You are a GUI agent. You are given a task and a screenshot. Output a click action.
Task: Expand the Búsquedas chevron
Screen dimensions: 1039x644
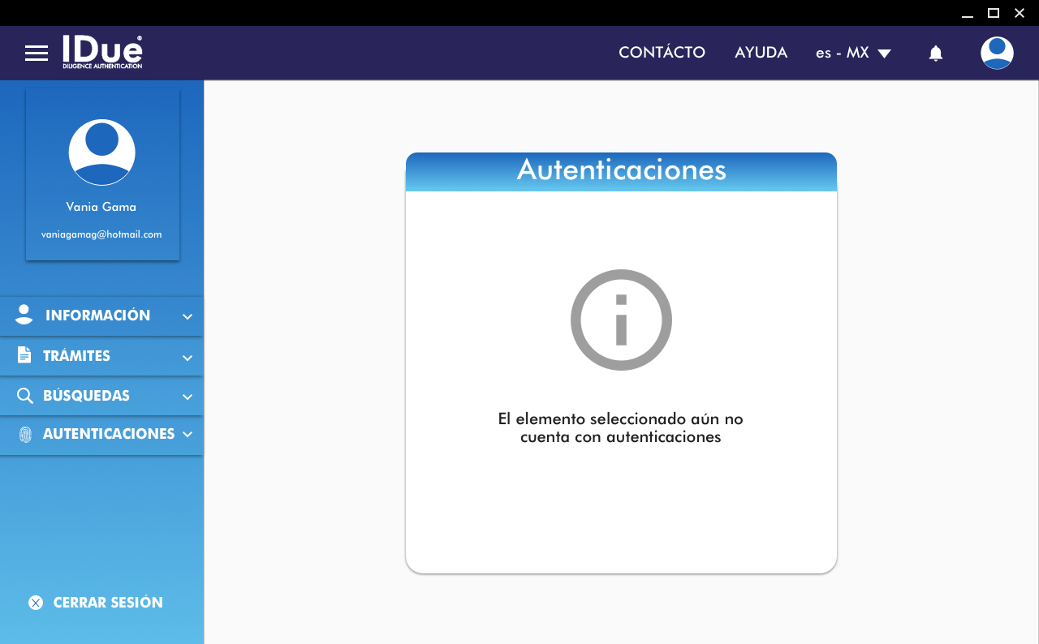point(188,397)
